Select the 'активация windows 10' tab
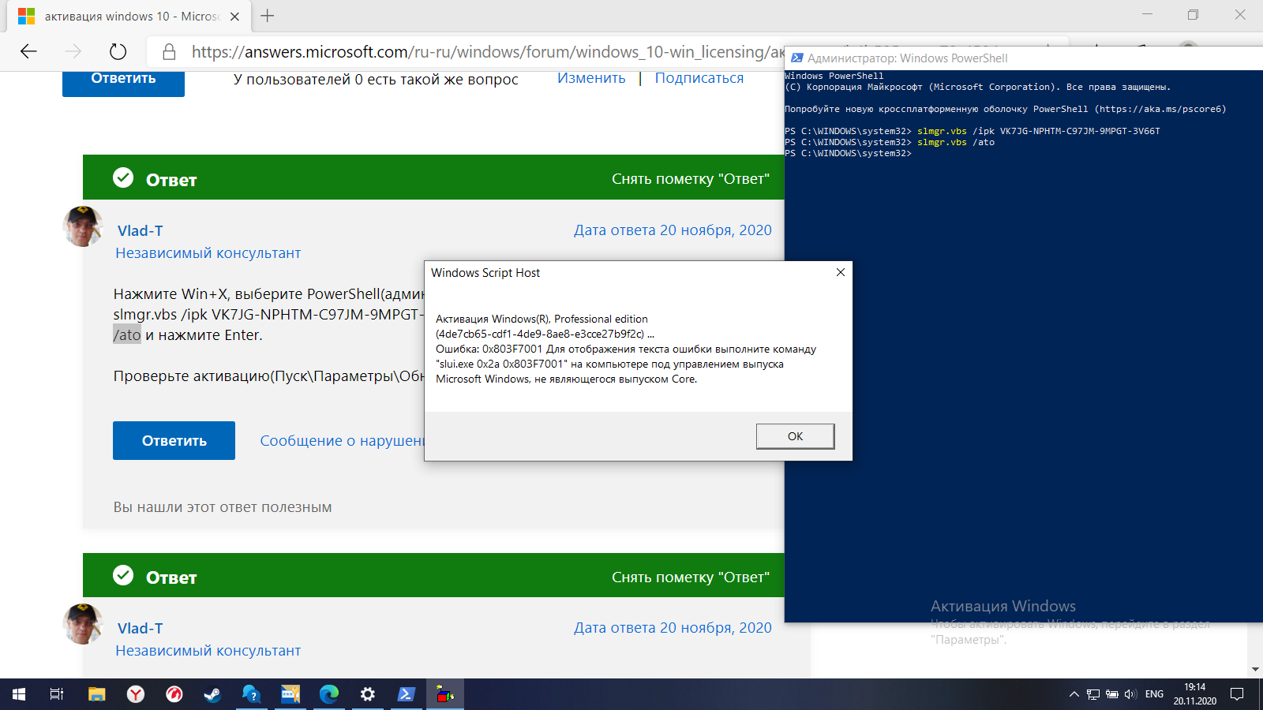 tap(130, 16)
